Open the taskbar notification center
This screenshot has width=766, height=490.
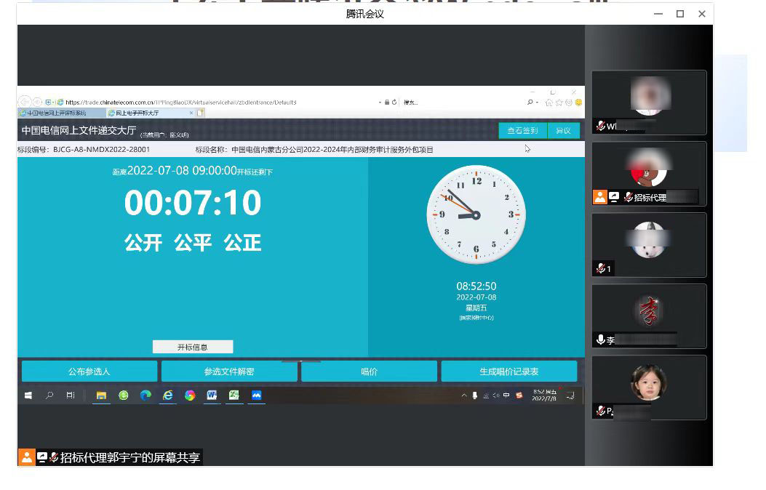click(570, 395)
